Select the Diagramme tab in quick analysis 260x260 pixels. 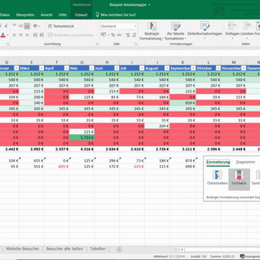point(245,162)
